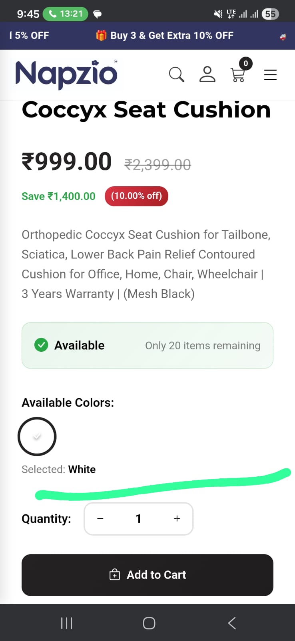Tap the 10.00% off discount badge

pos(136,196)
